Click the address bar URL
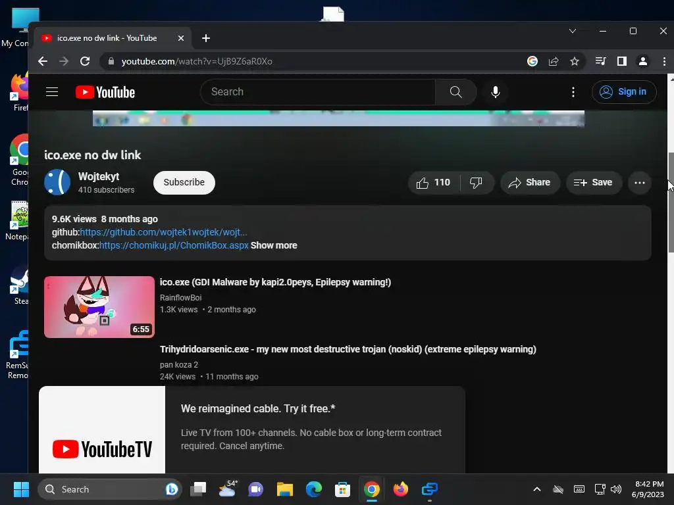The image size is (674, 505). click(x=197, y=61)
